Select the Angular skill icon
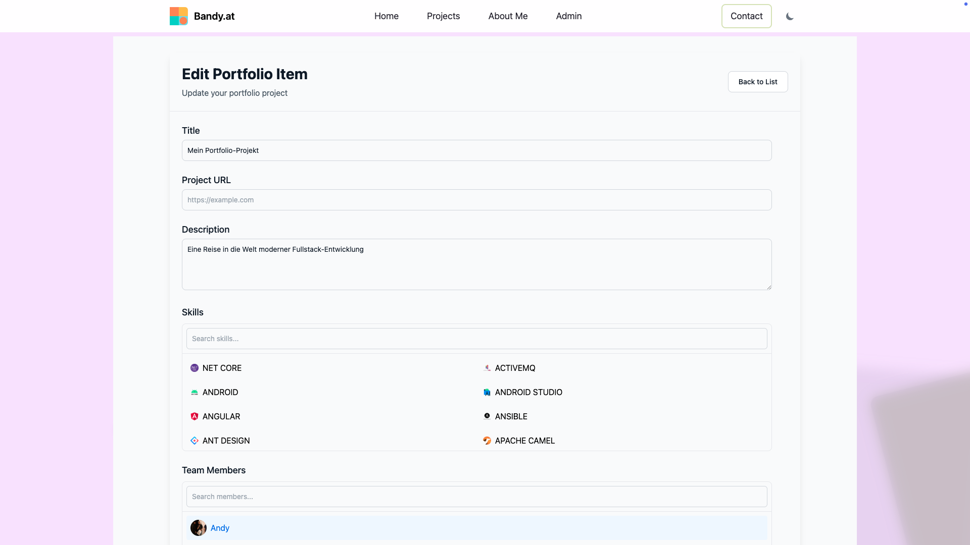Viewport: 970px width, 545px height. 195,416
